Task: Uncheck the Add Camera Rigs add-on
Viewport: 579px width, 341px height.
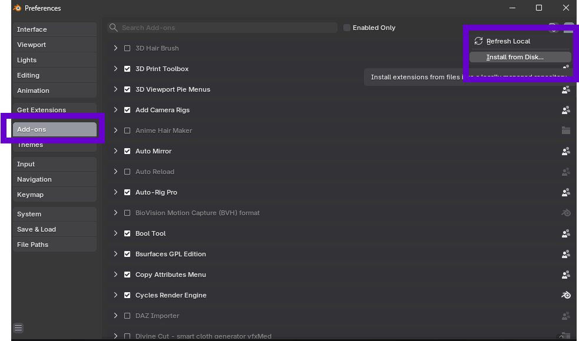Action: click(x=127, y=110)
